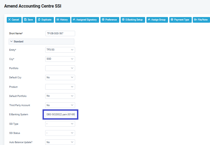Click the Assigned Signatory people icon
Viewport: 210px width, 145px height.
click(x=74, y=20)
